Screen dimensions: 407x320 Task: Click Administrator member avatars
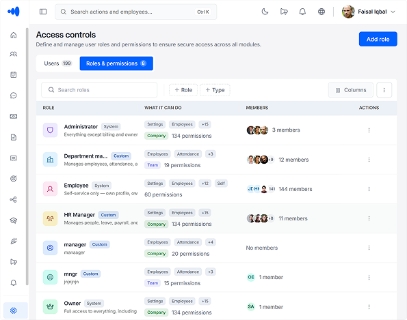tap(257, 130)
